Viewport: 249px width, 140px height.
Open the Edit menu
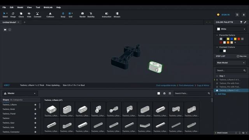pos(12,7)
